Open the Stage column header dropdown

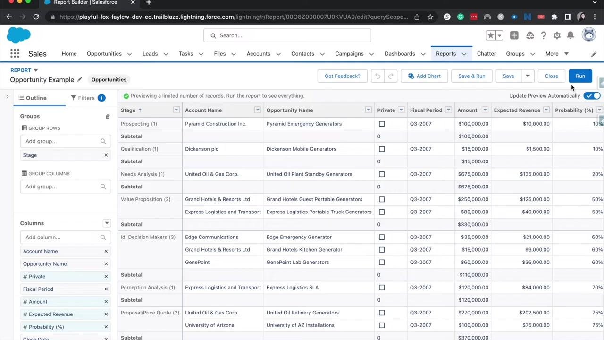click(176, 110)
